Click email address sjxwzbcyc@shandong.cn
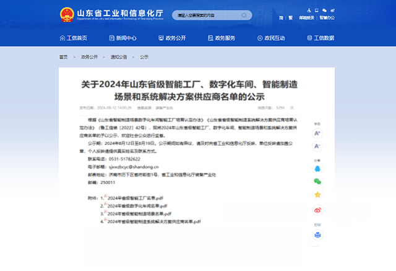The height and width of the screenshot is (271, 396). click(x=134, y=167)
